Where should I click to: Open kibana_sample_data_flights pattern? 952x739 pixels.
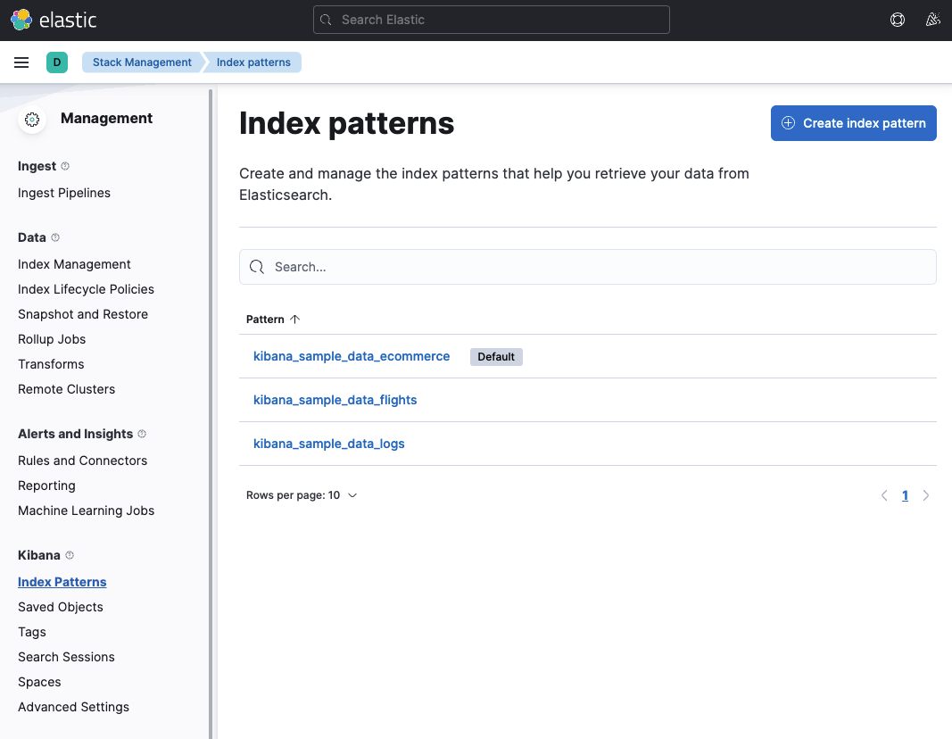[x=335, y=400]
